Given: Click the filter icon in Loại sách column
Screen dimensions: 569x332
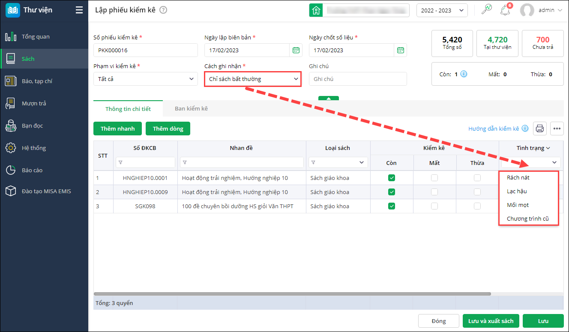Looking at the screenshot, I should pyautogui.click(x=314, y=162).
